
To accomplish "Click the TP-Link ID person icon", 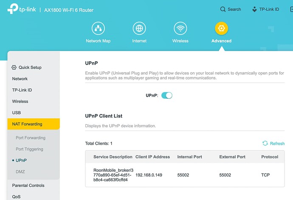I will 254,9.
